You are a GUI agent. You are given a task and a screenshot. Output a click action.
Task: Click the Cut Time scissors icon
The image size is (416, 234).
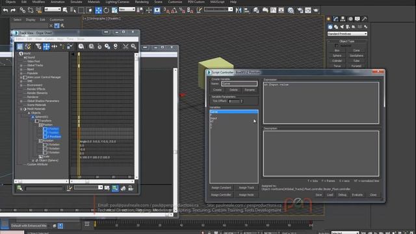point(125,47)
